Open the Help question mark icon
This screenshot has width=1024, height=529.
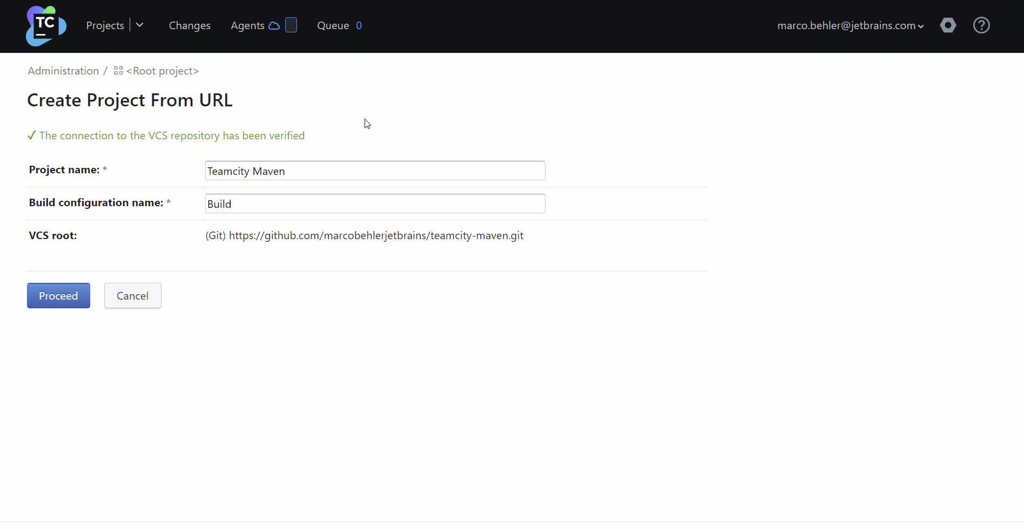click(981, 25)
